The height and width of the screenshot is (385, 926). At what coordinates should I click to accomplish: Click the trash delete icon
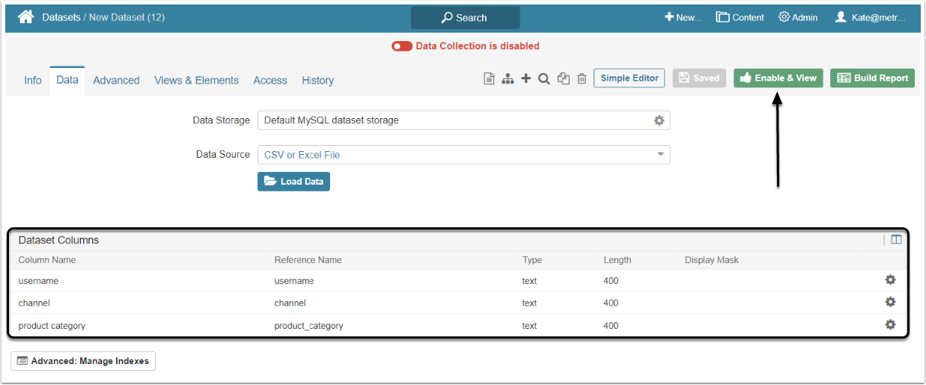[x=582, y=78]
